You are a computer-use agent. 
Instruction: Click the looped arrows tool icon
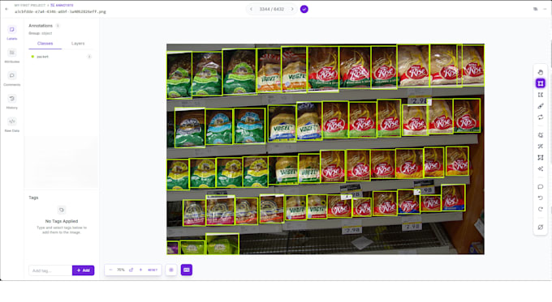coord(541,117)
